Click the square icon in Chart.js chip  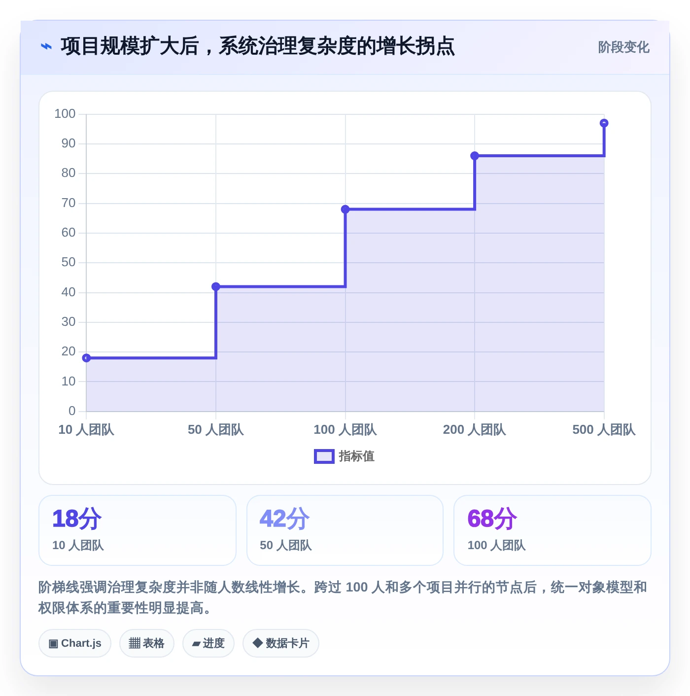(x=53, y=644)
